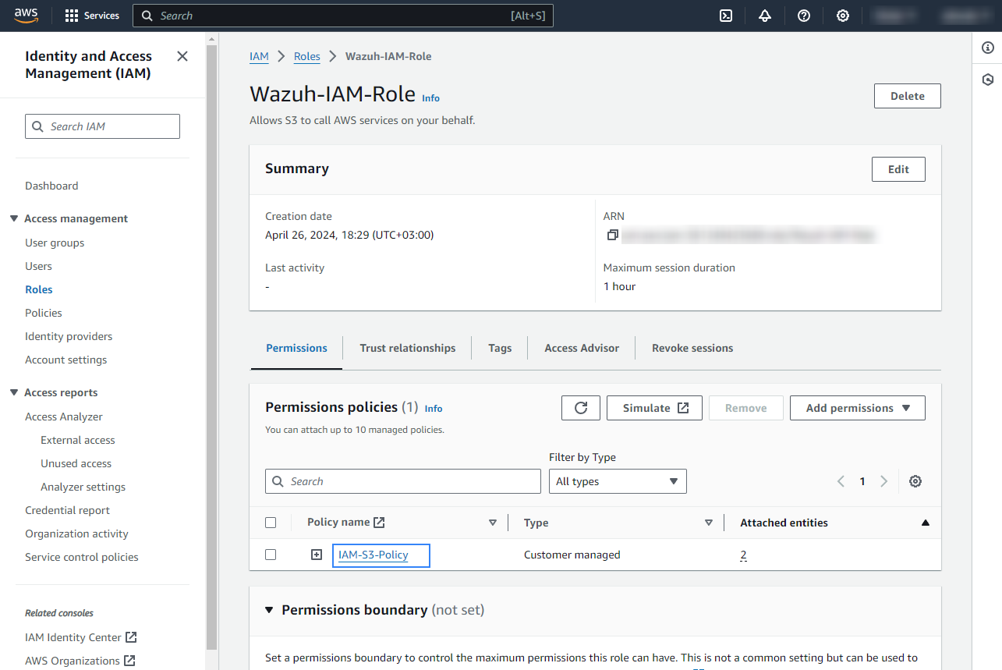The width and height of the screenshot is (1002, 670).
Task: Copy the role ARN with copy icon
Action: coord(612,235)
